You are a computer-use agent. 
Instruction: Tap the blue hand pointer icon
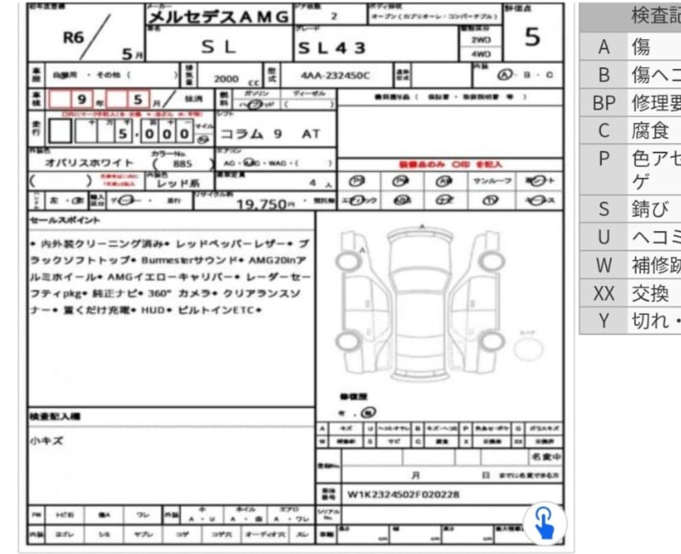pos(545,524)
